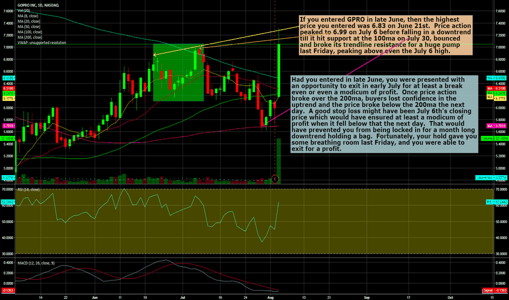Click right-axis red 'MA 6.3190' price tag
This screenshot has width=509, height=300.
[496, 88]
